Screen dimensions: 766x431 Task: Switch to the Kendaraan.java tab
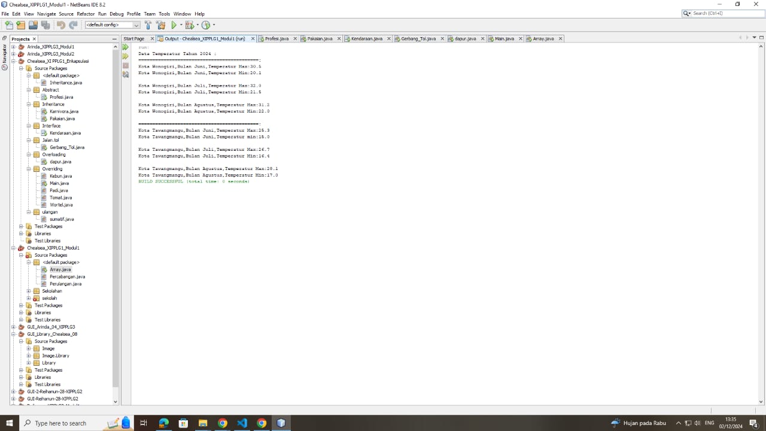pyautogui.click(x=366, y=38)
